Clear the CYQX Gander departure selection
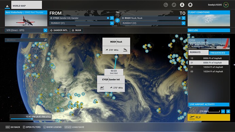Image resolution: width=235 pixels, height=132 pixels. [108, 18]
